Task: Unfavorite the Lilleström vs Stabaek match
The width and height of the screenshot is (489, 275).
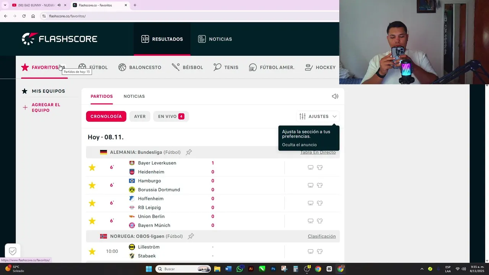Action: pos(92,251)
